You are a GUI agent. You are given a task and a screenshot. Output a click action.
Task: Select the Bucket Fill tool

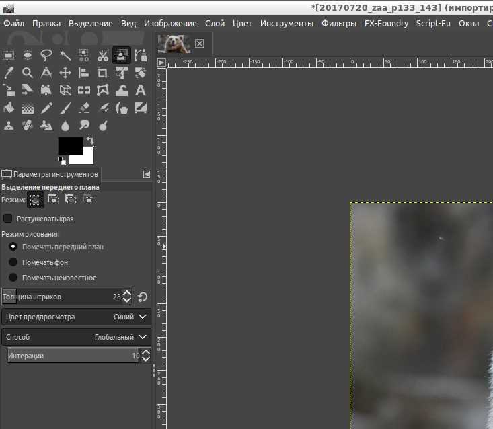[9, 108]
